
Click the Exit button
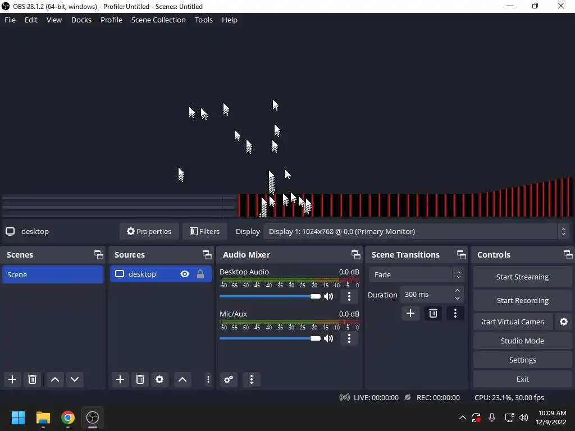522,379
